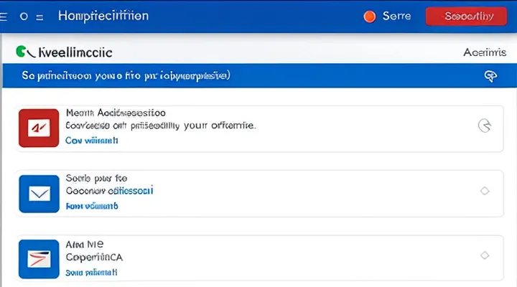Image resolution: width=517 pixels, height=287 pixels.
Task: Open the hamburger menu in the header
Action: pyautogui.click(x=6, y=16)
